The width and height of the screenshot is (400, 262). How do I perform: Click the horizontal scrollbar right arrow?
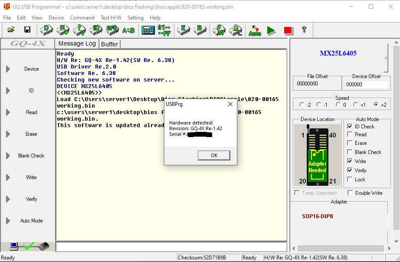[x=389, y=248]
